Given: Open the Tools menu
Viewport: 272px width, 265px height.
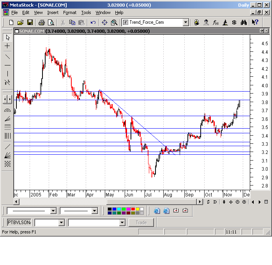Looking at the screenshot, I should tap(86, 12).
